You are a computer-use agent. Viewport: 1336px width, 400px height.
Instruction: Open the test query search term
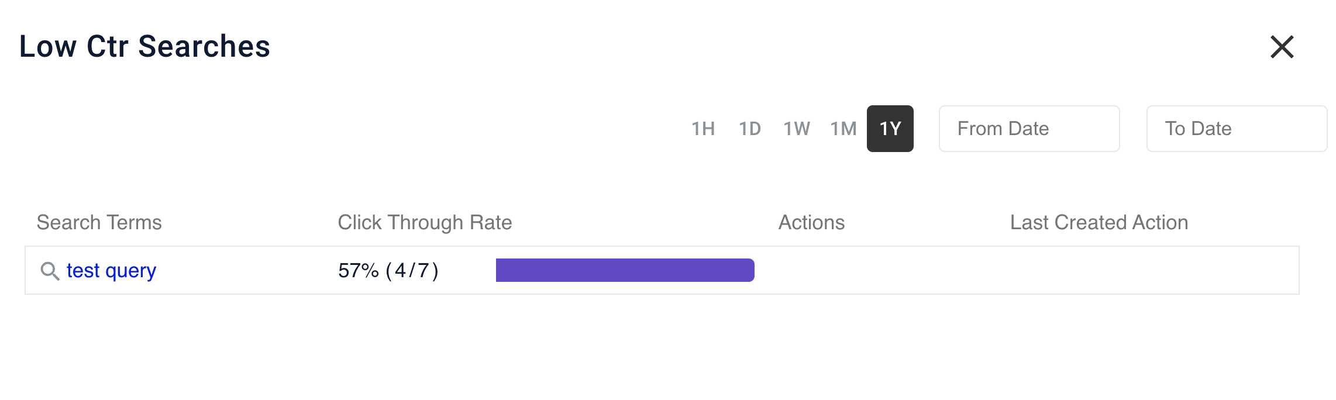(112, 270)
